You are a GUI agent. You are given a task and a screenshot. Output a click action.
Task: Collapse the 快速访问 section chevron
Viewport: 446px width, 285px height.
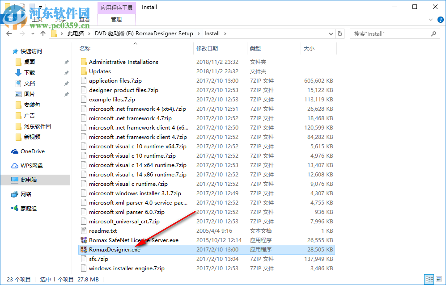9,51
